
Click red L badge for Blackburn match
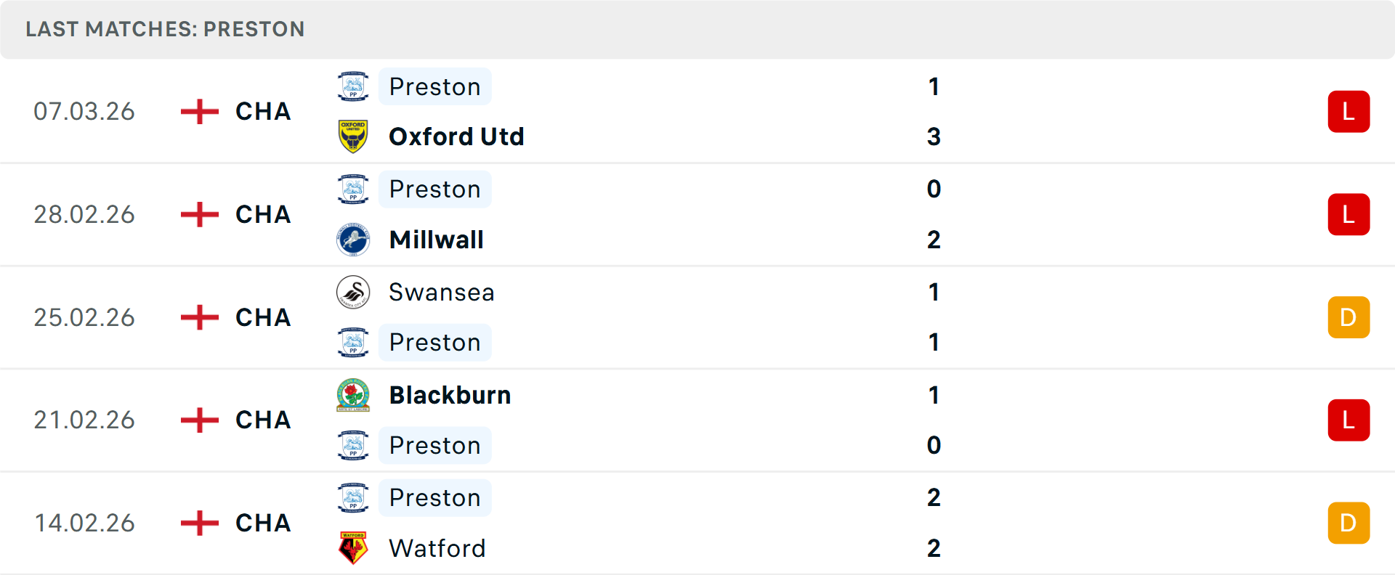pyautogui.click(x=1348, y=420)
